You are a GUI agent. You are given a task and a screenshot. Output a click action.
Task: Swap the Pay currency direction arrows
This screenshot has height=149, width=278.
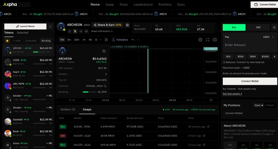[273, 37]
